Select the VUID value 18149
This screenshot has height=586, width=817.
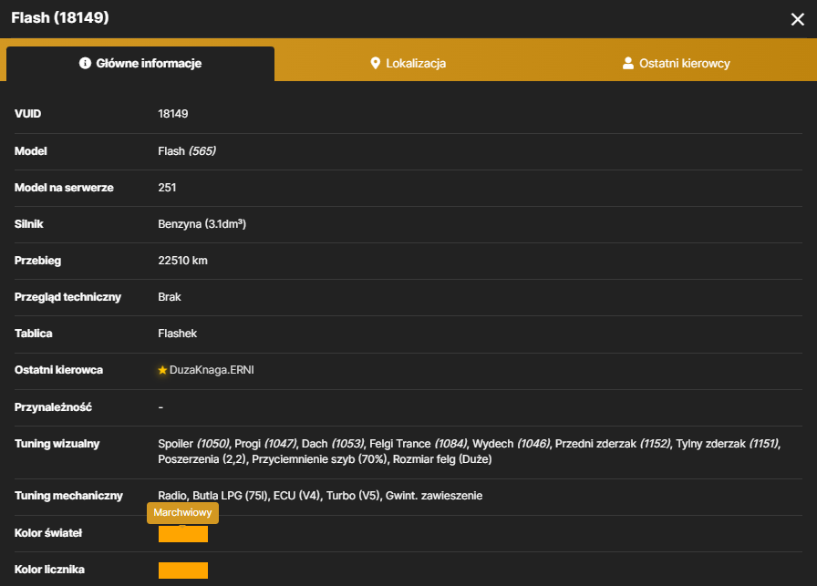click(173, 114)
